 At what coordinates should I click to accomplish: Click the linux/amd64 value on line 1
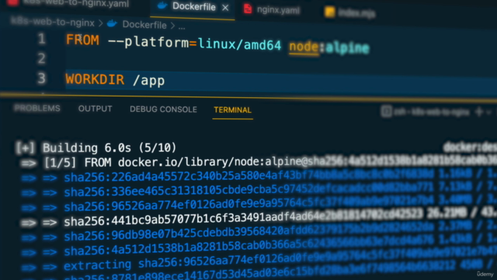click(240, 44)
